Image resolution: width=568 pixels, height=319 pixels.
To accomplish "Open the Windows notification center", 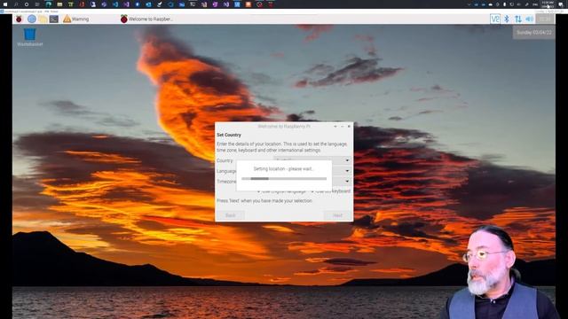I will click(561, 4).
